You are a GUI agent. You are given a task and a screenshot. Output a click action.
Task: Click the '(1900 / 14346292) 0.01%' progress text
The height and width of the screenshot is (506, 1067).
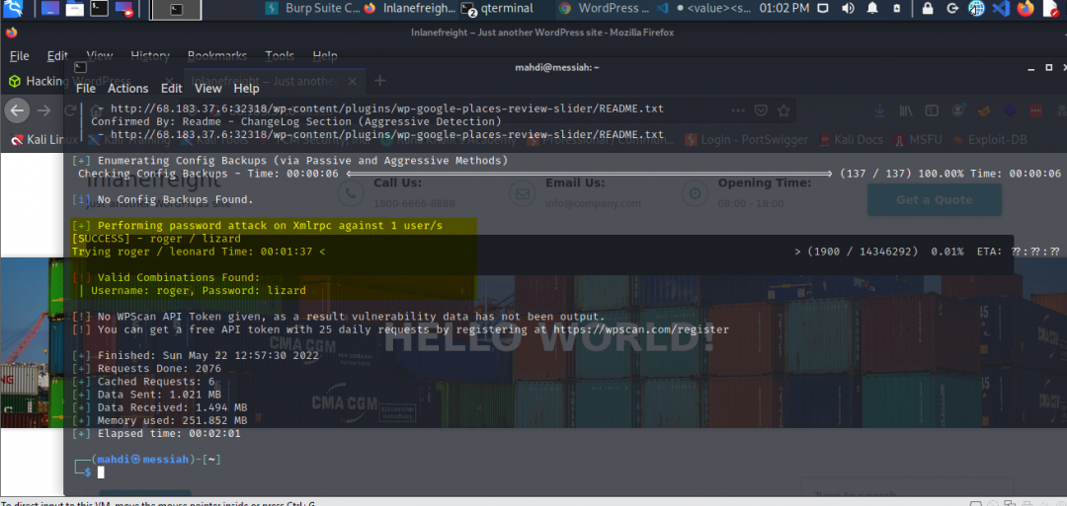point(885,252)
